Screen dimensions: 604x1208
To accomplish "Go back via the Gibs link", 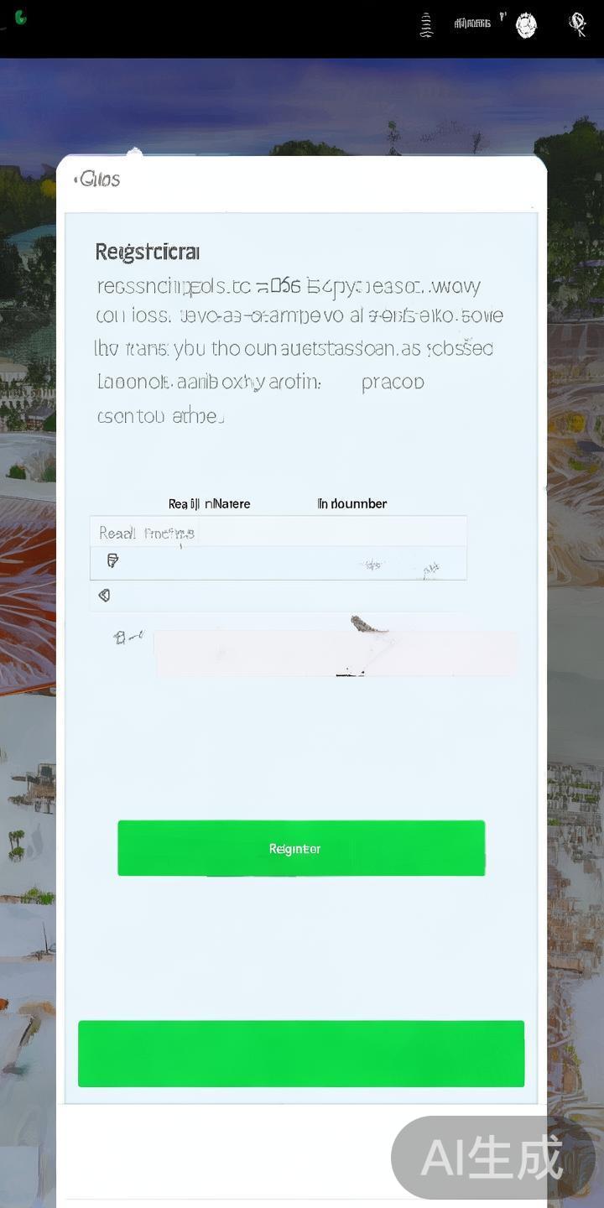I will click(x=97, y=179).
